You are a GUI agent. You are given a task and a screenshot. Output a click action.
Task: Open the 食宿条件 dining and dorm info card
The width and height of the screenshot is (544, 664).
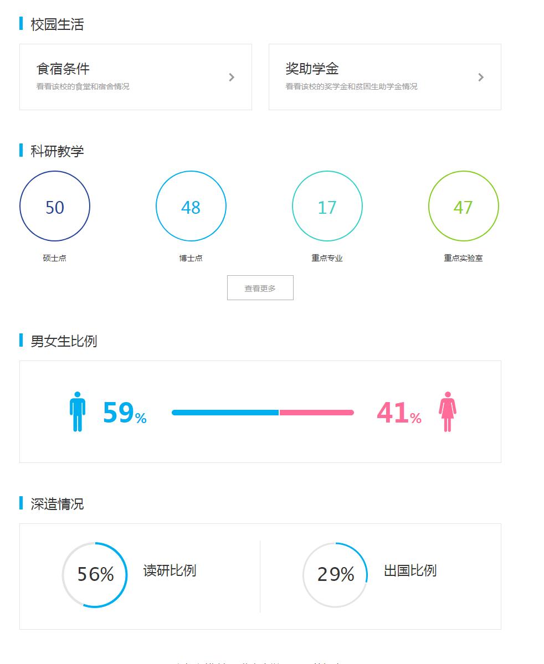pyautogui.click(x=136, y=77)
